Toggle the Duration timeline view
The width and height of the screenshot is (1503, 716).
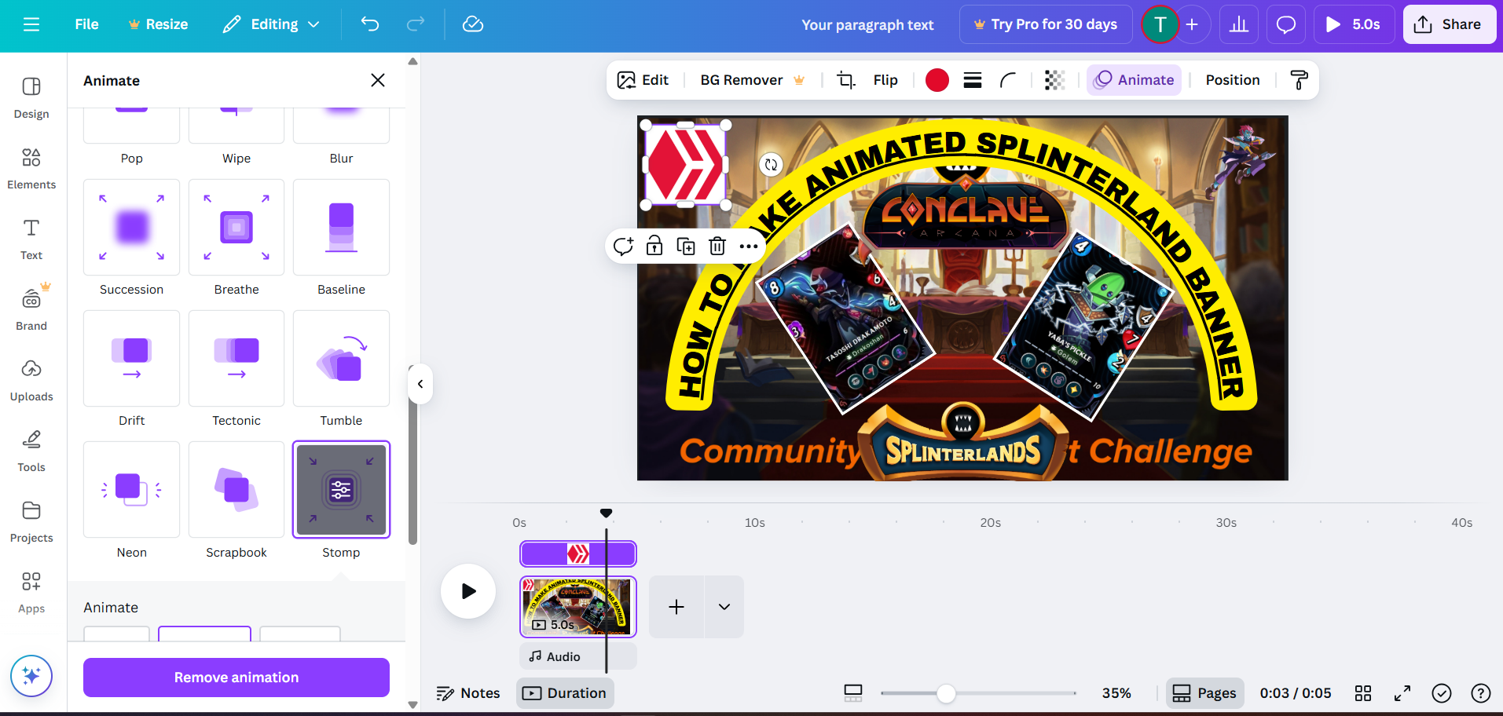coord(565,693)
